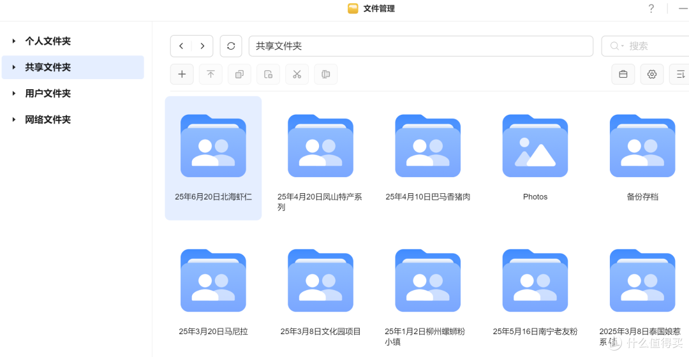This screenshot has width=689, height=357.
Task: Select folder icon 25年5月16日南宁老友粉
Action: coord(535,280)
